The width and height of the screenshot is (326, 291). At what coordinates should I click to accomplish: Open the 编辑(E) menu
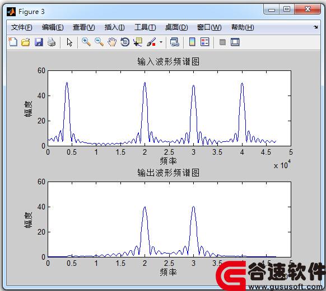click(x=53, y=27)
